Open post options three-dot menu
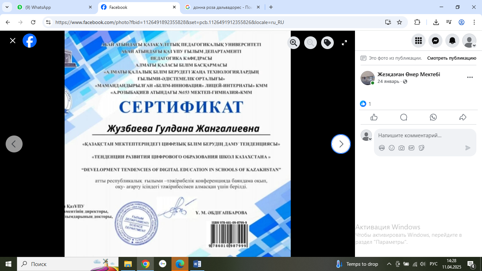 [470, 78]
